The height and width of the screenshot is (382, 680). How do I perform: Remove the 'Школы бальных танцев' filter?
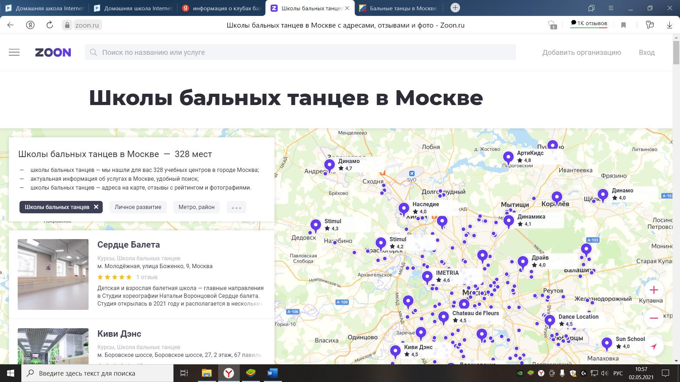[96, 207]
